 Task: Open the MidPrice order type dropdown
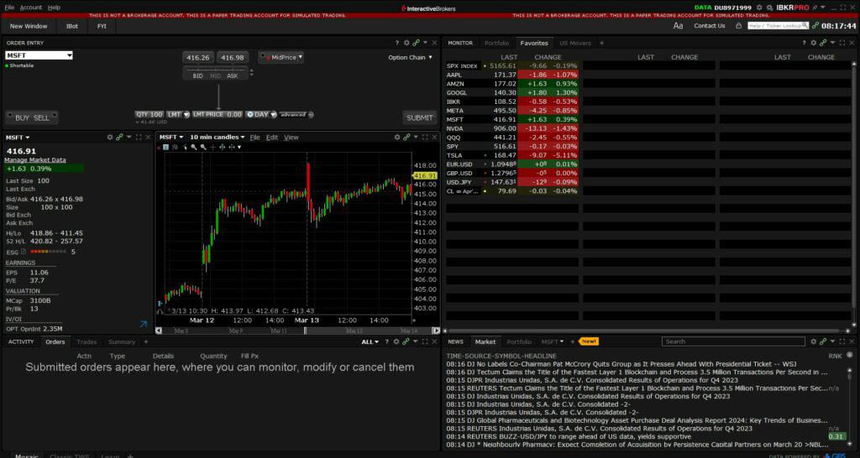[x=281, y=57]
